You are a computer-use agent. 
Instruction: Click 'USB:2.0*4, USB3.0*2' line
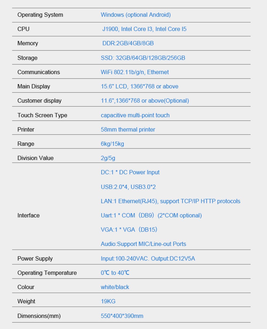128,187
